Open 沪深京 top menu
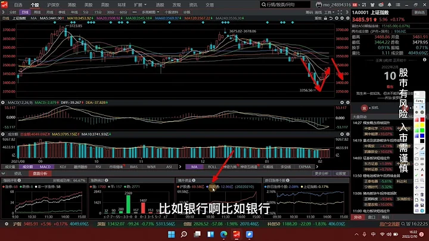The width and height of the screenshot is (429, 241). point(53,5)
